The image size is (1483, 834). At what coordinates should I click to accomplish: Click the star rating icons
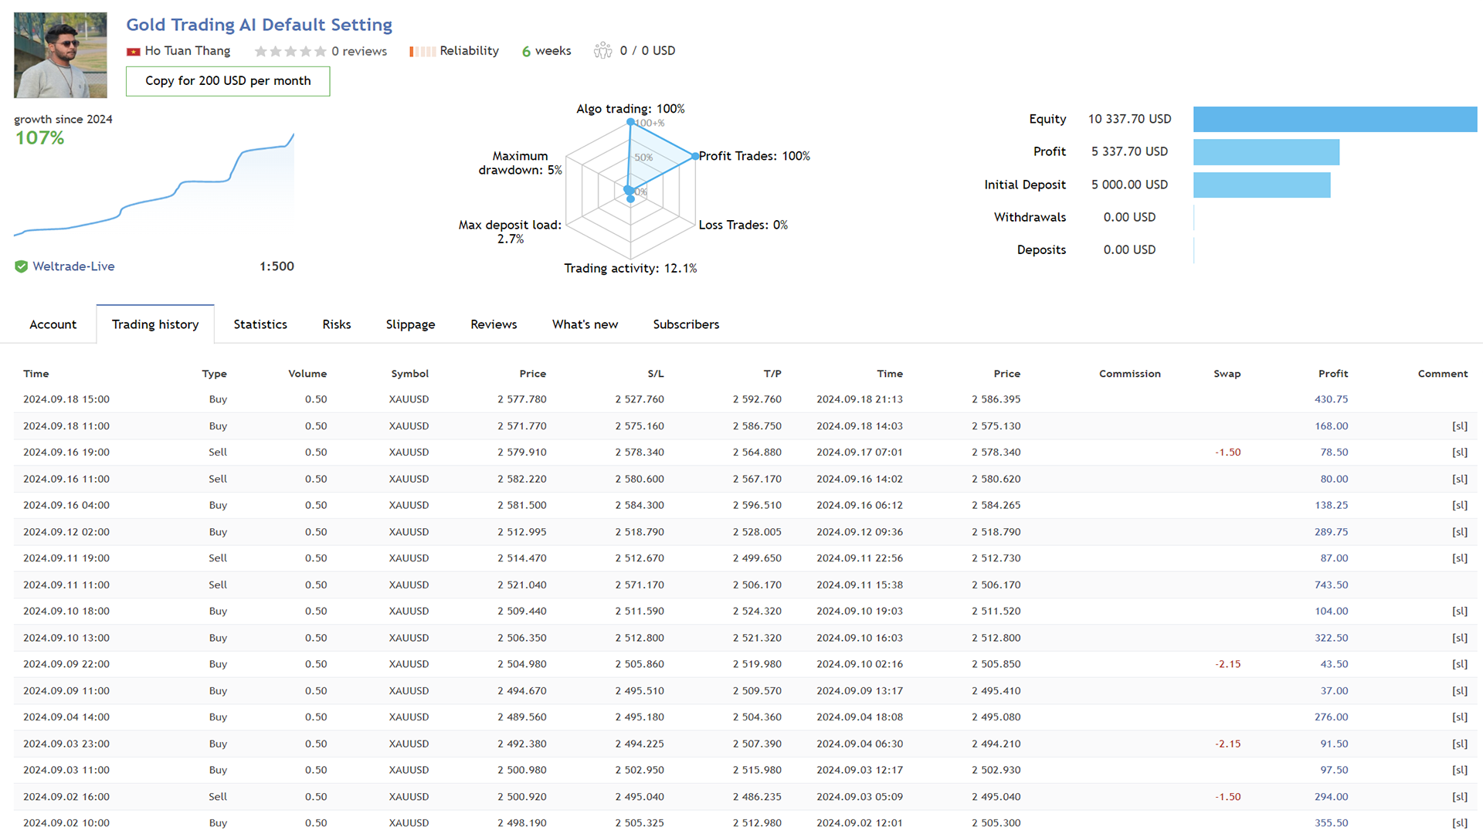(x=290, y=51)
